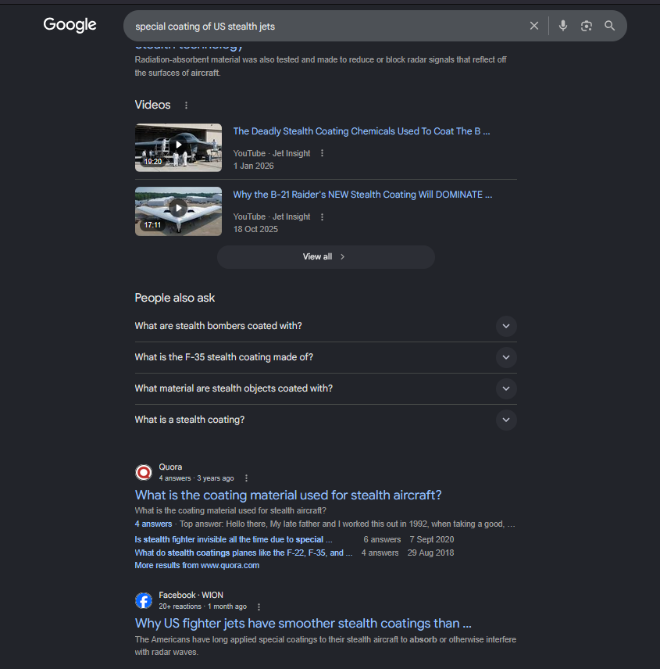Open three-dot menu for 1 Jan 2026 video
The image size is (660, 669).
pos(322,153)
